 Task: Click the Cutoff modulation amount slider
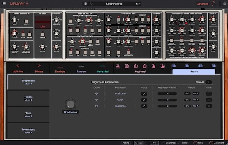pos(167,100)
